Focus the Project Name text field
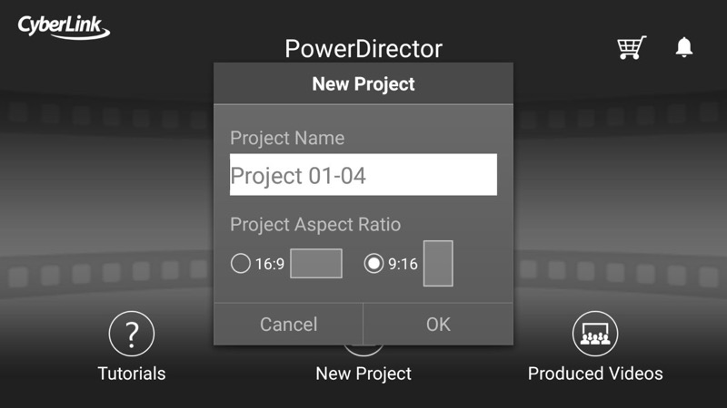 [x=363, y=174]
